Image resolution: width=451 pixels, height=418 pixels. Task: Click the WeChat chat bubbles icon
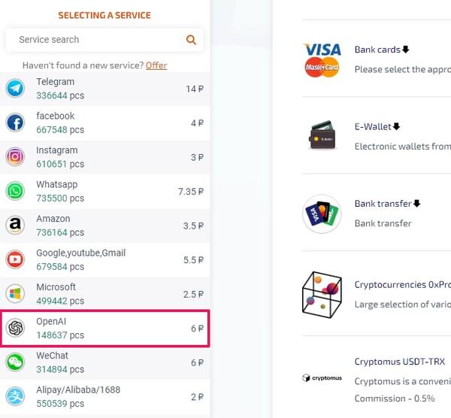pyautogui.click(x=15, y=362)
